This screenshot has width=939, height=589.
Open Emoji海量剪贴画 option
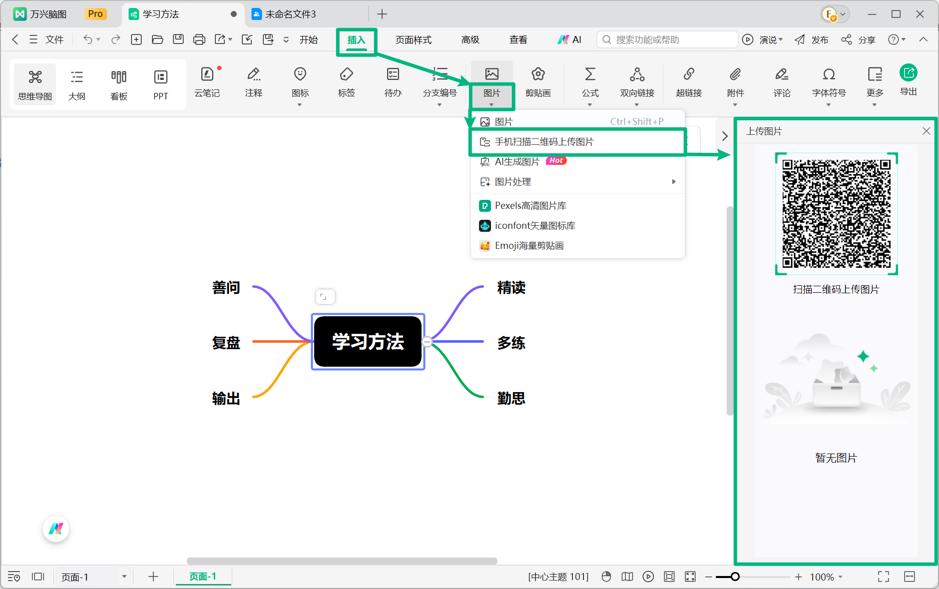tap(577, 246)
